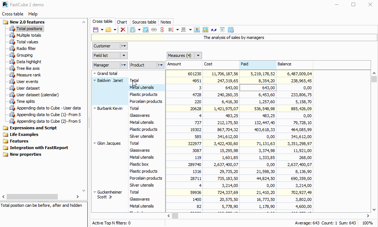
Task: Click the Paid column header
Action: tap(258, 64)
